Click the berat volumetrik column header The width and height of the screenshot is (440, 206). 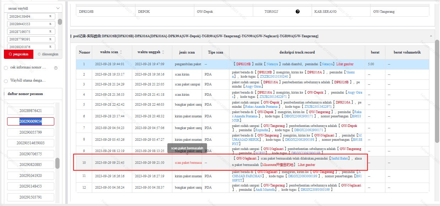[407, 52]
